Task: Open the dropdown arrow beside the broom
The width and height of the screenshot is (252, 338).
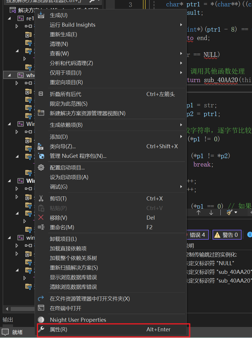Action: 236,213
